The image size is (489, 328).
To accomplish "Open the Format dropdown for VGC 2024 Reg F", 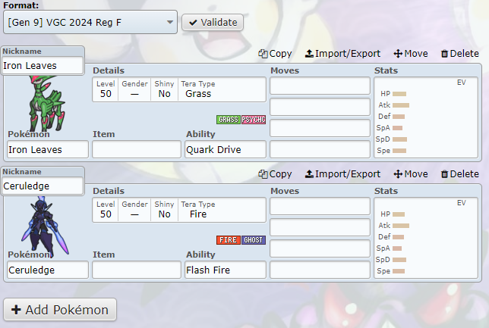I will (90, 22).
